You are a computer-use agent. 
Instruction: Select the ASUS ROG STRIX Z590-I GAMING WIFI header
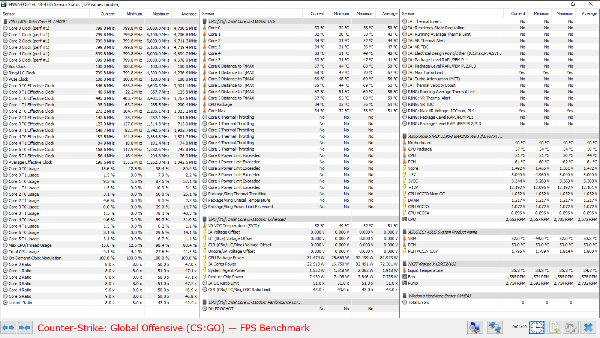click(x=500, y=136)
